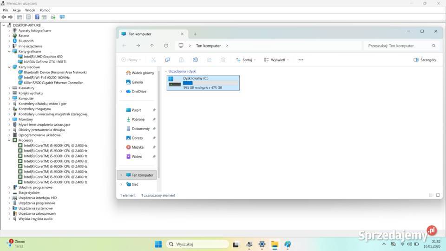
Task: Click the Share icon in Explorer toolbar
Action: click(x=209, y=60)
